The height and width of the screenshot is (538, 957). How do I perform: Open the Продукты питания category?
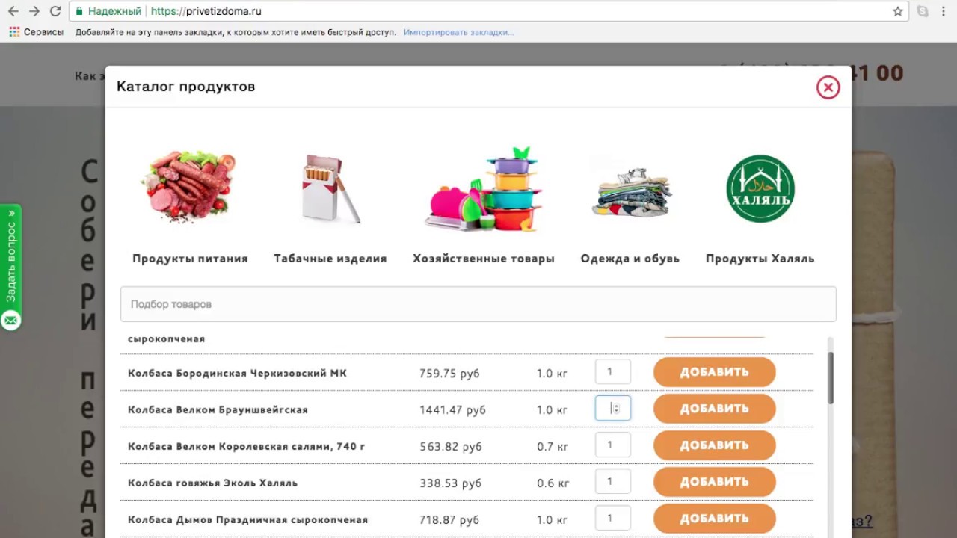(x=190, y=259)
